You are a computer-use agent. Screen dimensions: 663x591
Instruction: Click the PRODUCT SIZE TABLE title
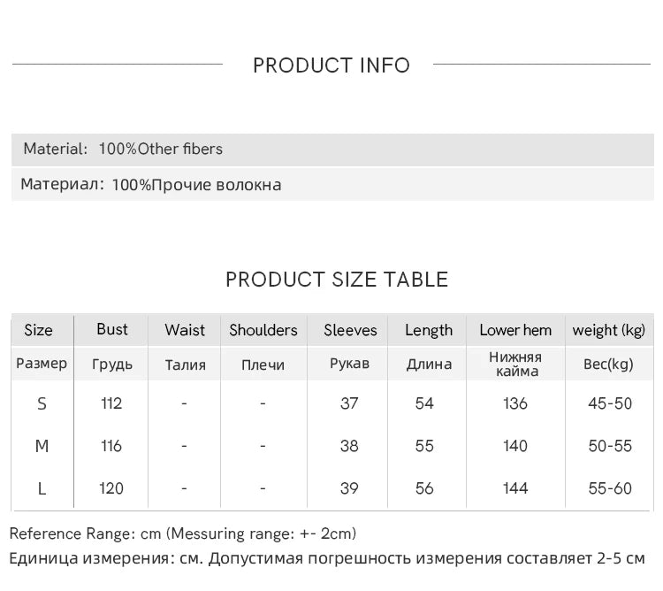click(x=337, y=280)
